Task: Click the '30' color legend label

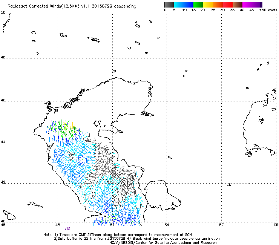Action: tap(222, 10)
